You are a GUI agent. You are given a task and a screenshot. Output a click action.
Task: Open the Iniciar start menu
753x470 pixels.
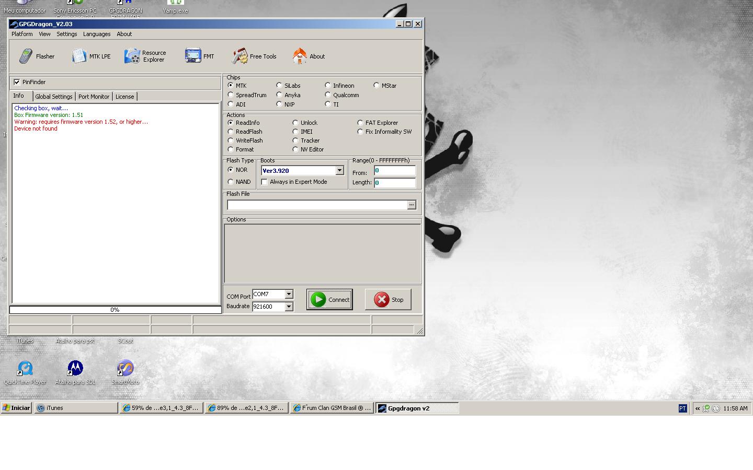[17, 408]
